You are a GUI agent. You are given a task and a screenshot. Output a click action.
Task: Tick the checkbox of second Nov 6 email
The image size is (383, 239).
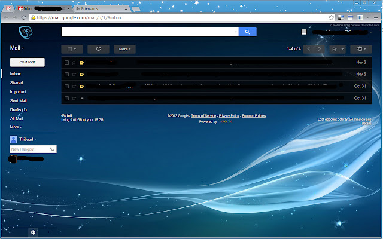tap(66, 74)
